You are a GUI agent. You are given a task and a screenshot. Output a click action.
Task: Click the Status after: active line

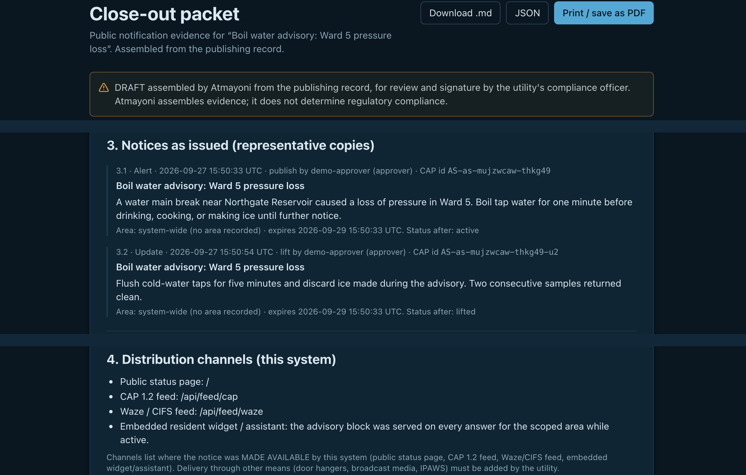click(x=297, y=230)
